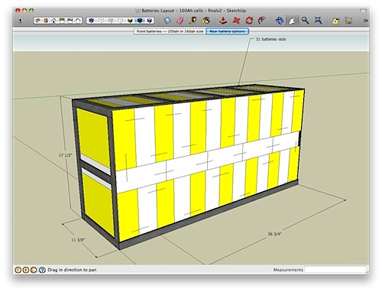This screenshot has width=382, height=292.
Task: Click the window title document icon
Action: click(x=138, y=11)
